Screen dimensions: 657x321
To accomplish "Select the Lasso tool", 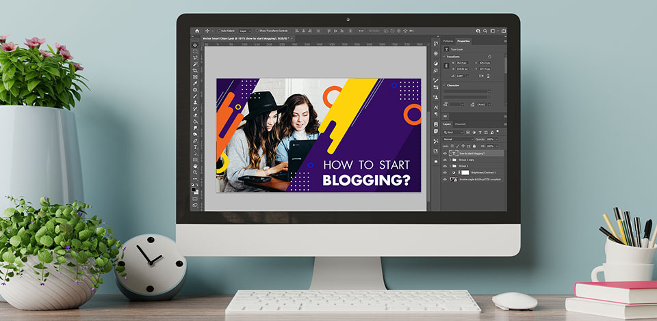I will [x=195, y=57].
